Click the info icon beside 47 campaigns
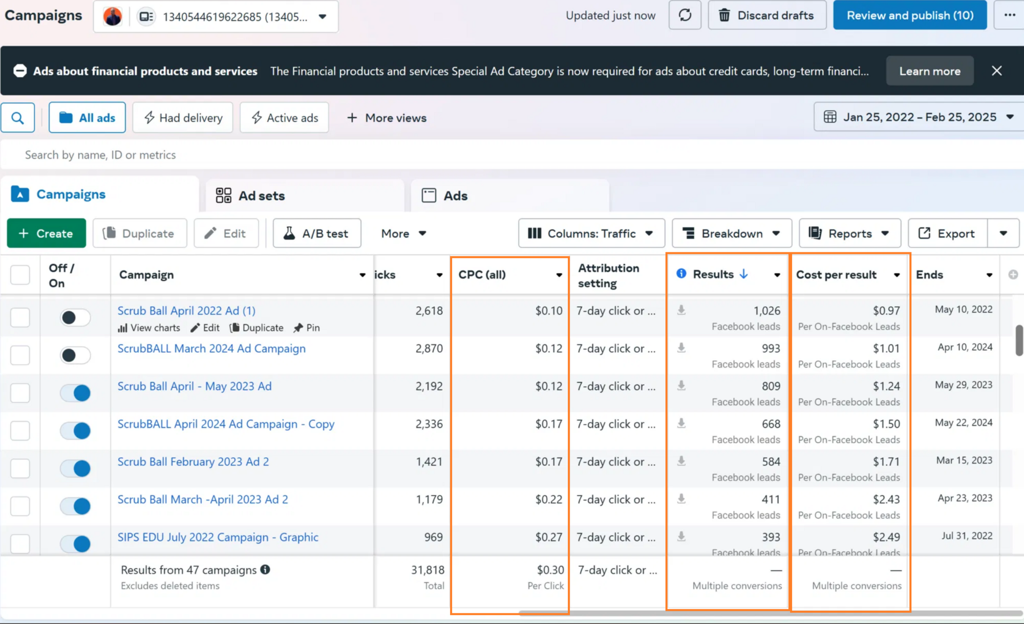The width and height of the screenshot is (1024, 624). click(265, 569)
